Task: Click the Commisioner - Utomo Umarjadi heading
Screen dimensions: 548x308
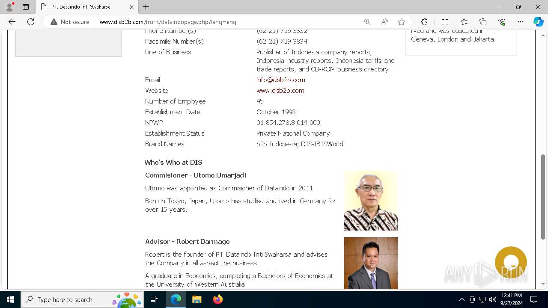Action: click(x=196, y=175)
